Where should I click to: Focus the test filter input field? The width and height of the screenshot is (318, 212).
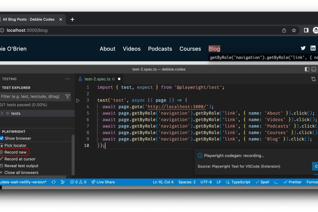[x=33, y=96]
